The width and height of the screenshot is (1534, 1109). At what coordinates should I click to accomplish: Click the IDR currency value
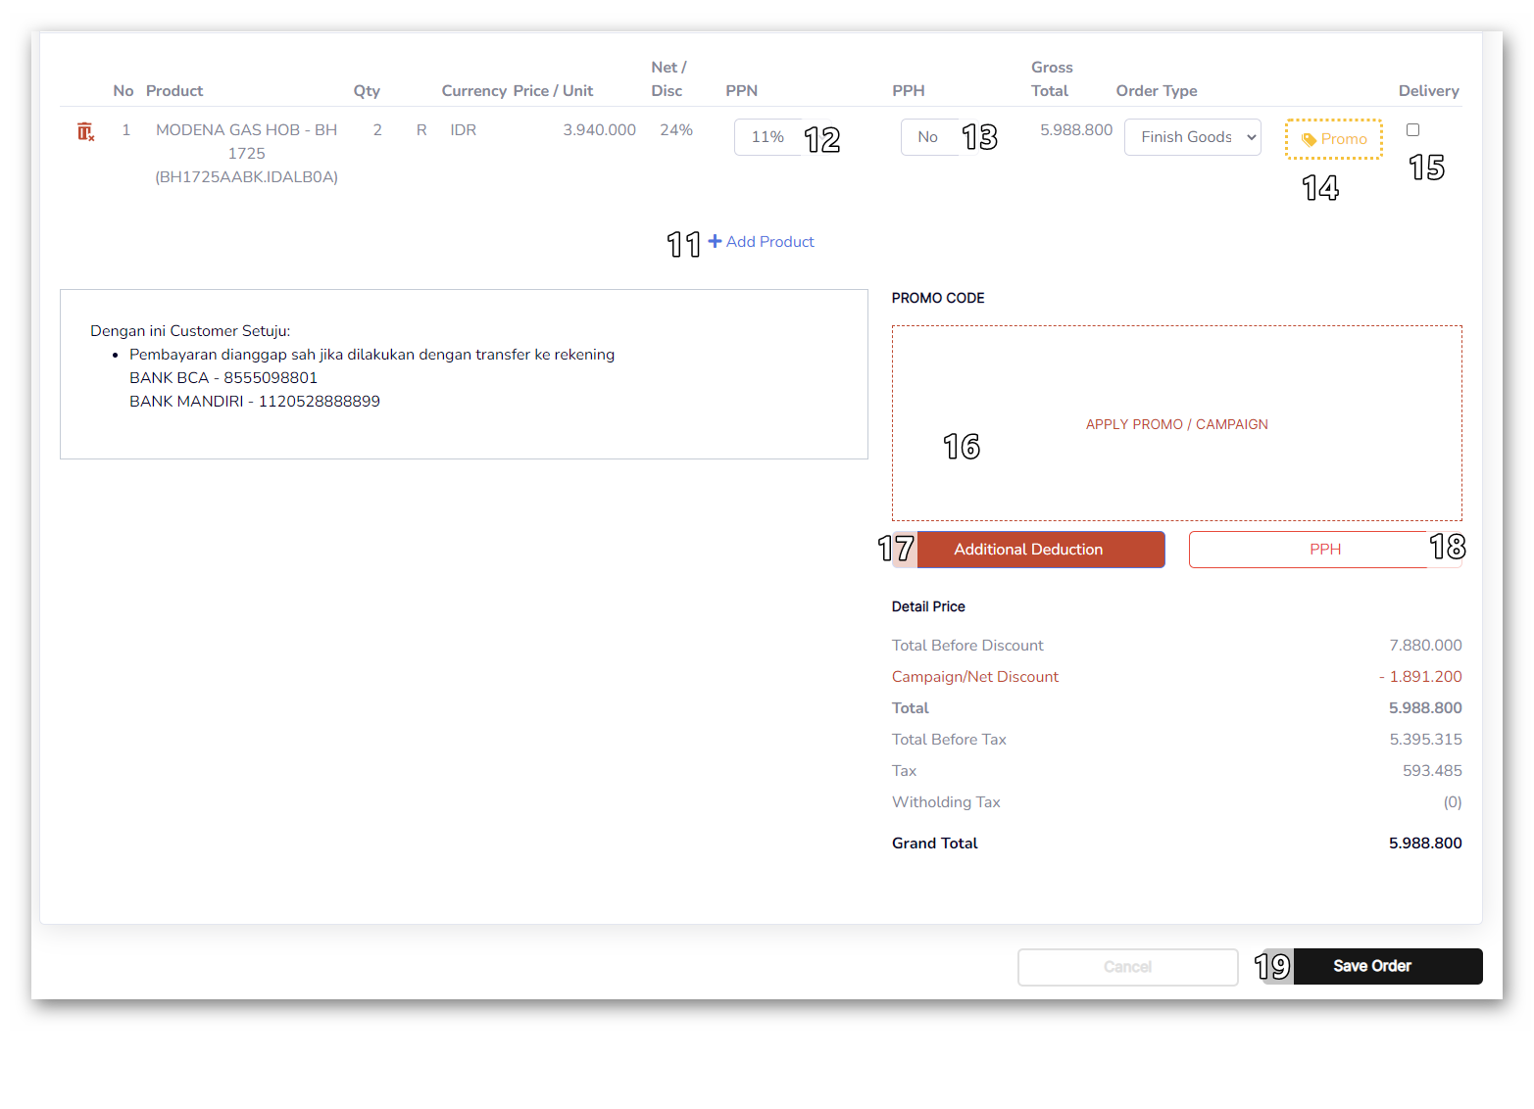(463, 130)
